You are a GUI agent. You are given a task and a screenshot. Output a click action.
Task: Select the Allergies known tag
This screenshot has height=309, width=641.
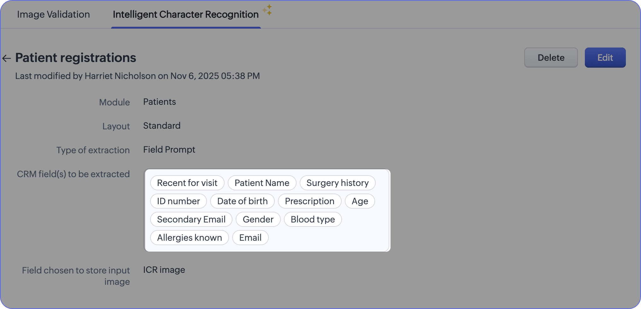[x=189, y=238]
